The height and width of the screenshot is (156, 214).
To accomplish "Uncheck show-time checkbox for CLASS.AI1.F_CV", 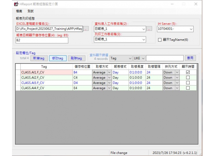I will click(188, 72).
